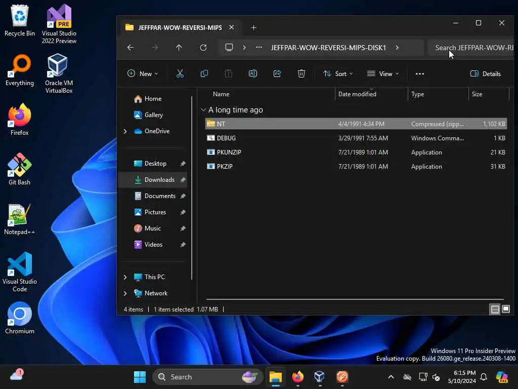Click the Search JEFFPAR-WOW folder search box

(471, 48)
